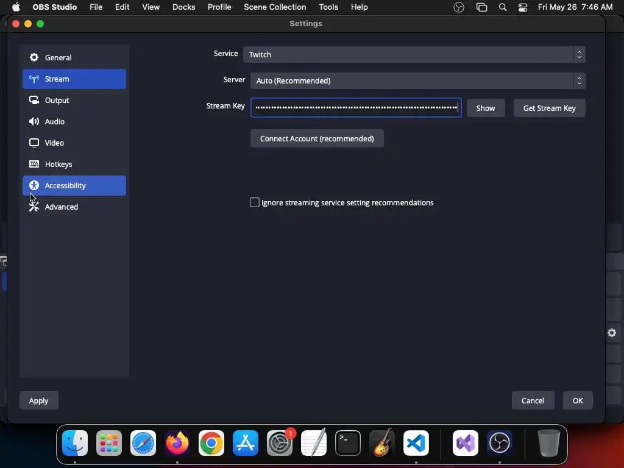Open the View menu

coord(151,7)
